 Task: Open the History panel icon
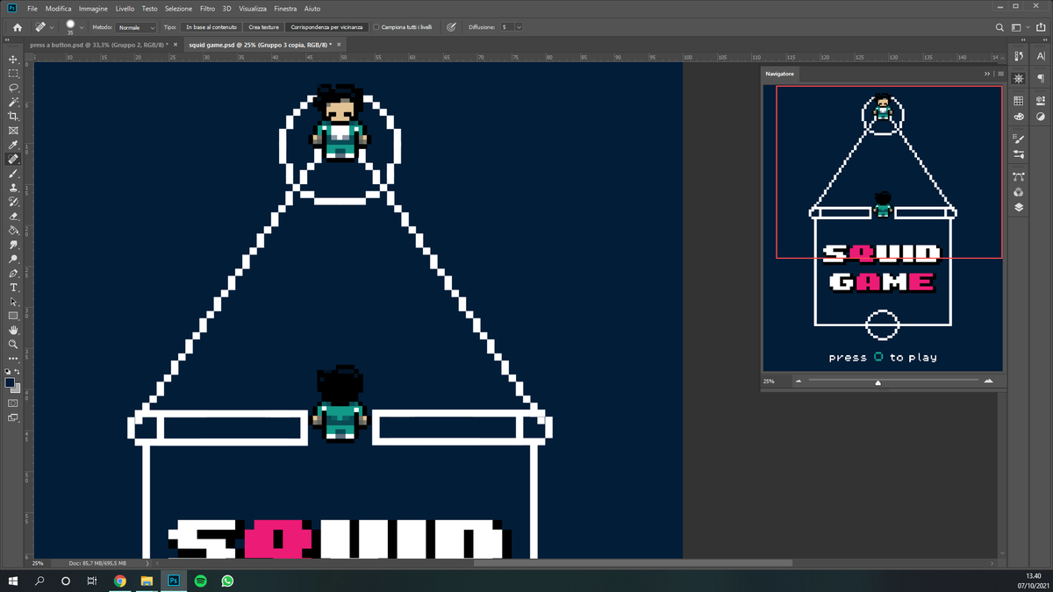tap(1018, 55)
